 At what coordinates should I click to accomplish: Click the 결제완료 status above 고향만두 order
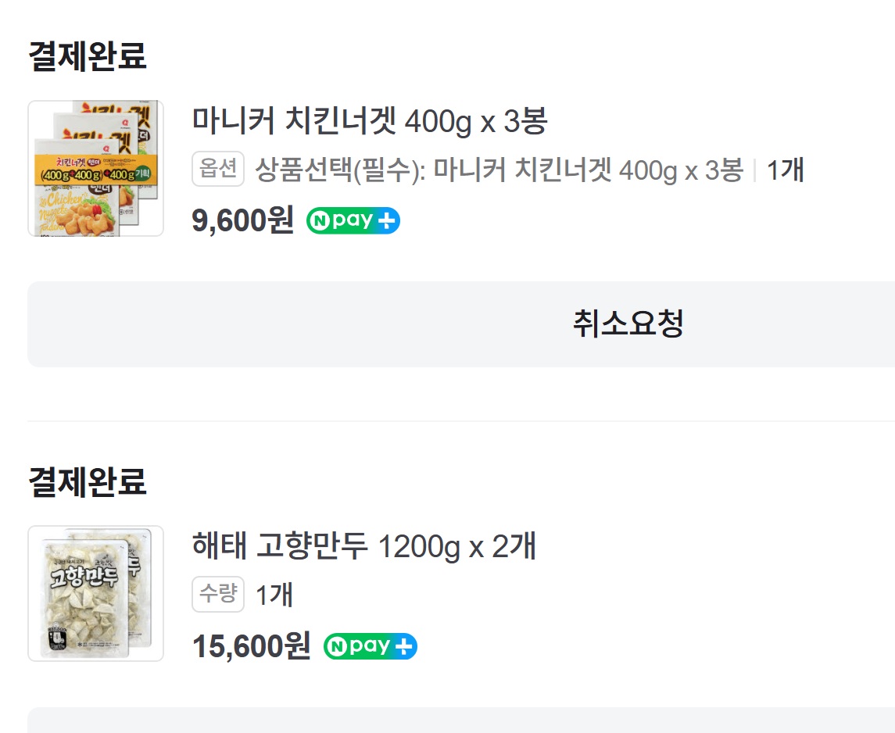point(88,481)
